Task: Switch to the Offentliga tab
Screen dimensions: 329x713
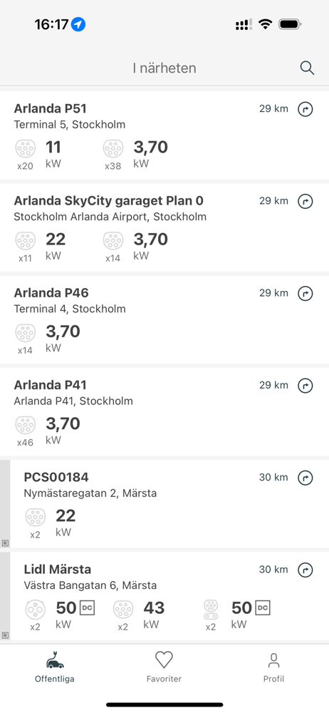Action: click(x=55, y=667)
